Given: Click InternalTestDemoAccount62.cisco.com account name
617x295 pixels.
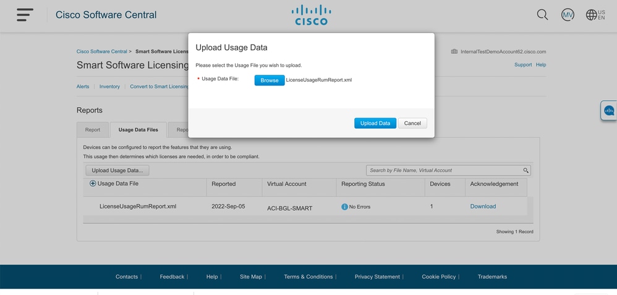Looking at the screenshot, I should pyautogui.click(x=503, y=51).
